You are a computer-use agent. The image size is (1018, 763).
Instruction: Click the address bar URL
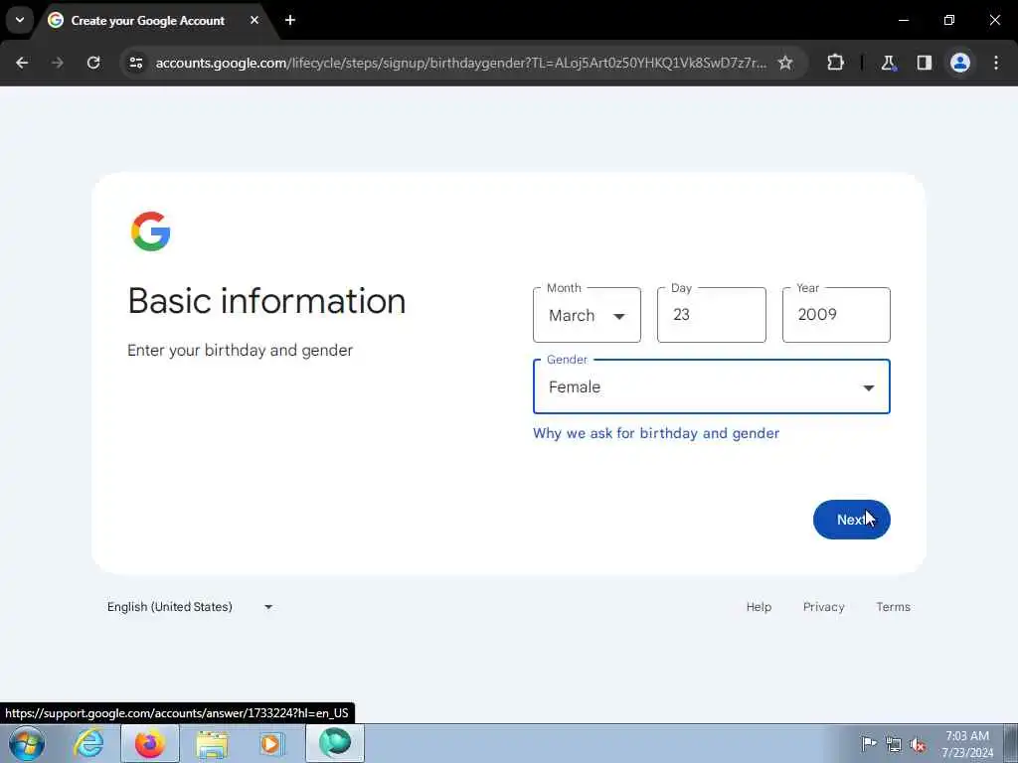click(x=461, y=63)
